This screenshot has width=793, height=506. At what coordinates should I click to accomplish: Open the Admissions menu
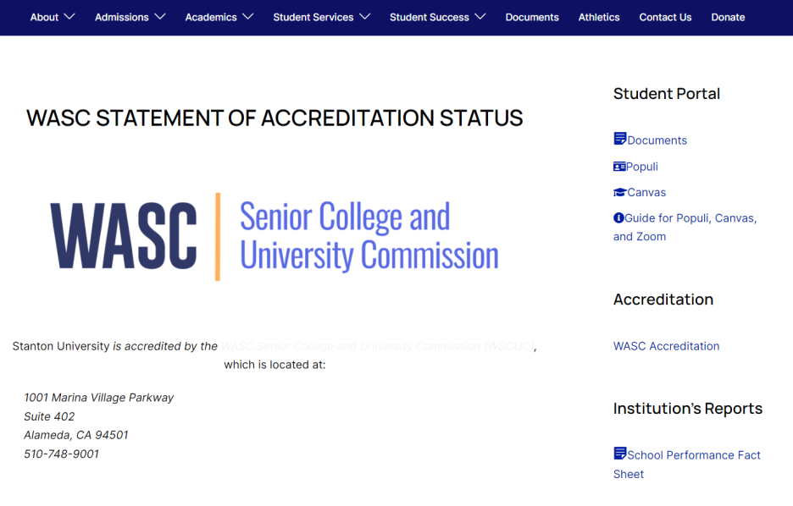tap(122, 17)
